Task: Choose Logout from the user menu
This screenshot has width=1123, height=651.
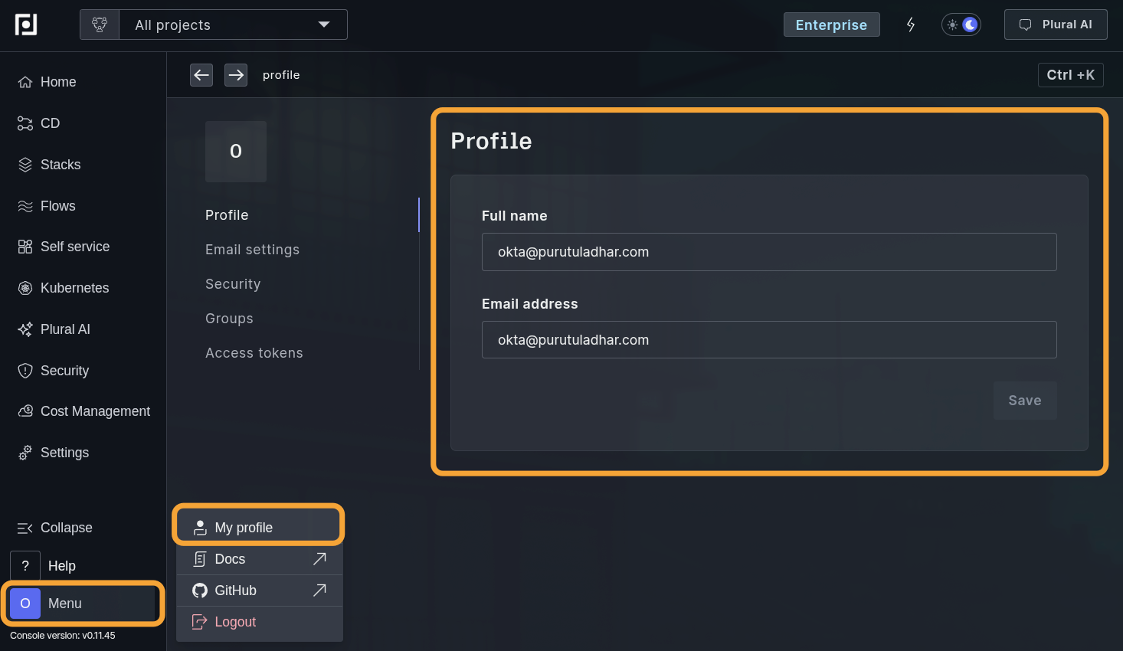Action: click(x=235, y=622)
